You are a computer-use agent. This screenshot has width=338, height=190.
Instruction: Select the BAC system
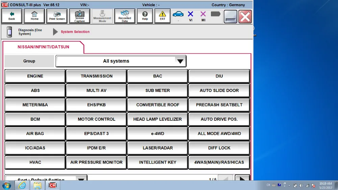point(158,76)
